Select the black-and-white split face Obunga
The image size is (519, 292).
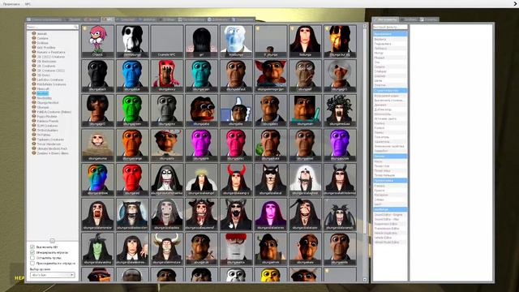pyautogui.click(x=132, y=41)
